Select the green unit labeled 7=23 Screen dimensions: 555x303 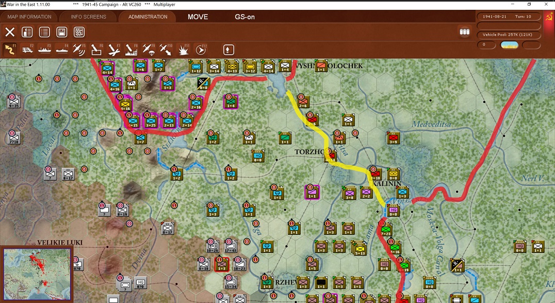(x=386, y=229)
